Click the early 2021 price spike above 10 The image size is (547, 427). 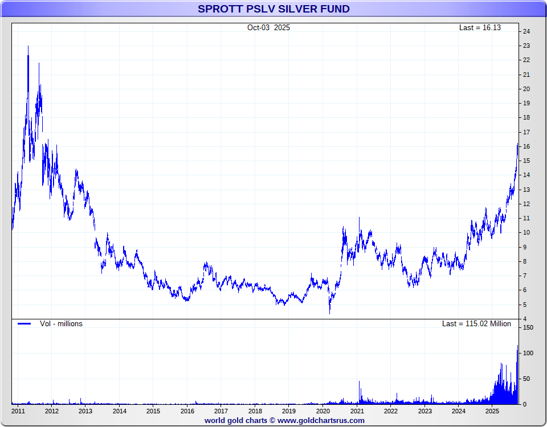click(360, 219)
